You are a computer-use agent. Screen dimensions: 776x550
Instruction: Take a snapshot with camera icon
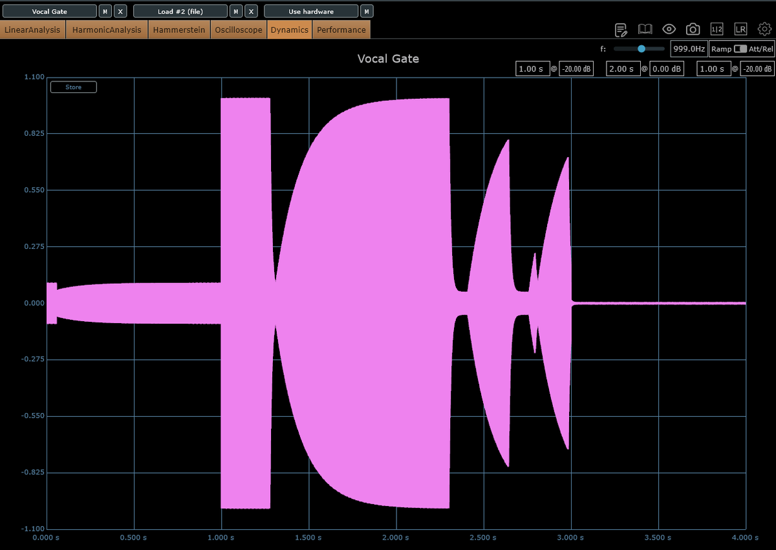click(x=693, y=29)
